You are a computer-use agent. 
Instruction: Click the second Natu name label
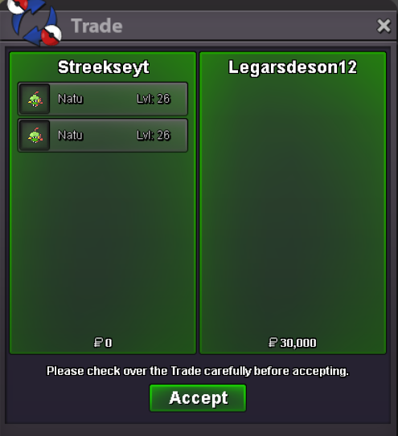[x=71, y=135]
